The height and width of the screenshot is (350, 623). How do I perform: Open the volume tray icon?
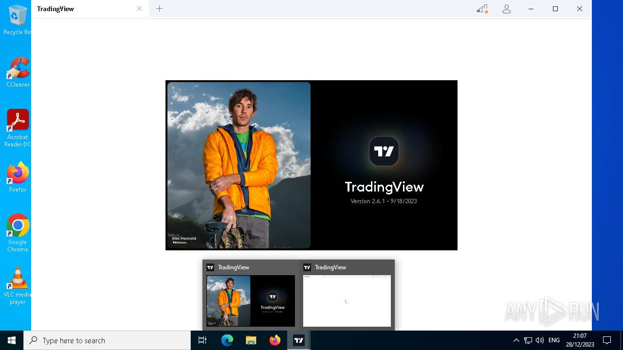pyautogui.click(x=539, y=340)
